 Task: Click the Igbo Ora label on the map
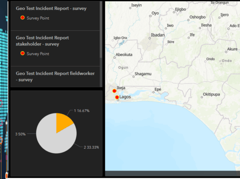pos(120,38)
